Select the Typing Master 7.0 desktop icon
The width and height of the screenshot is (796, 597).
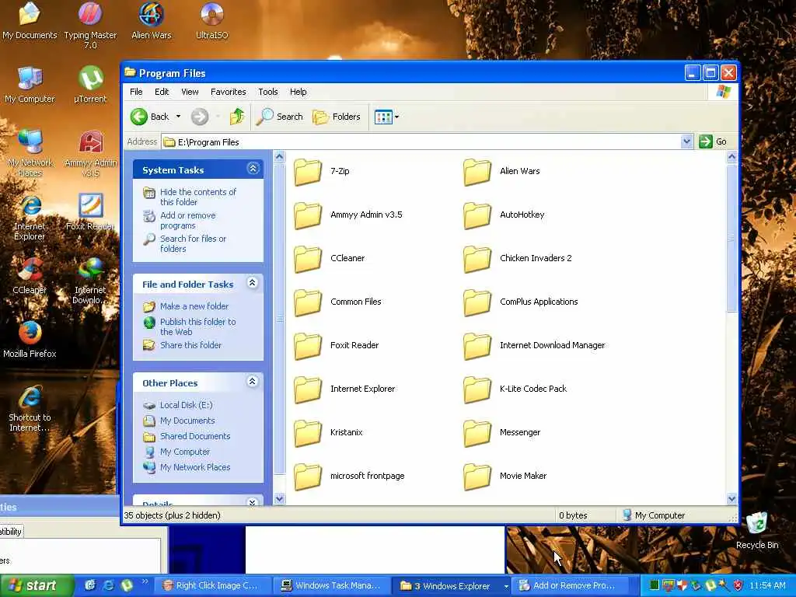point(90,26)
